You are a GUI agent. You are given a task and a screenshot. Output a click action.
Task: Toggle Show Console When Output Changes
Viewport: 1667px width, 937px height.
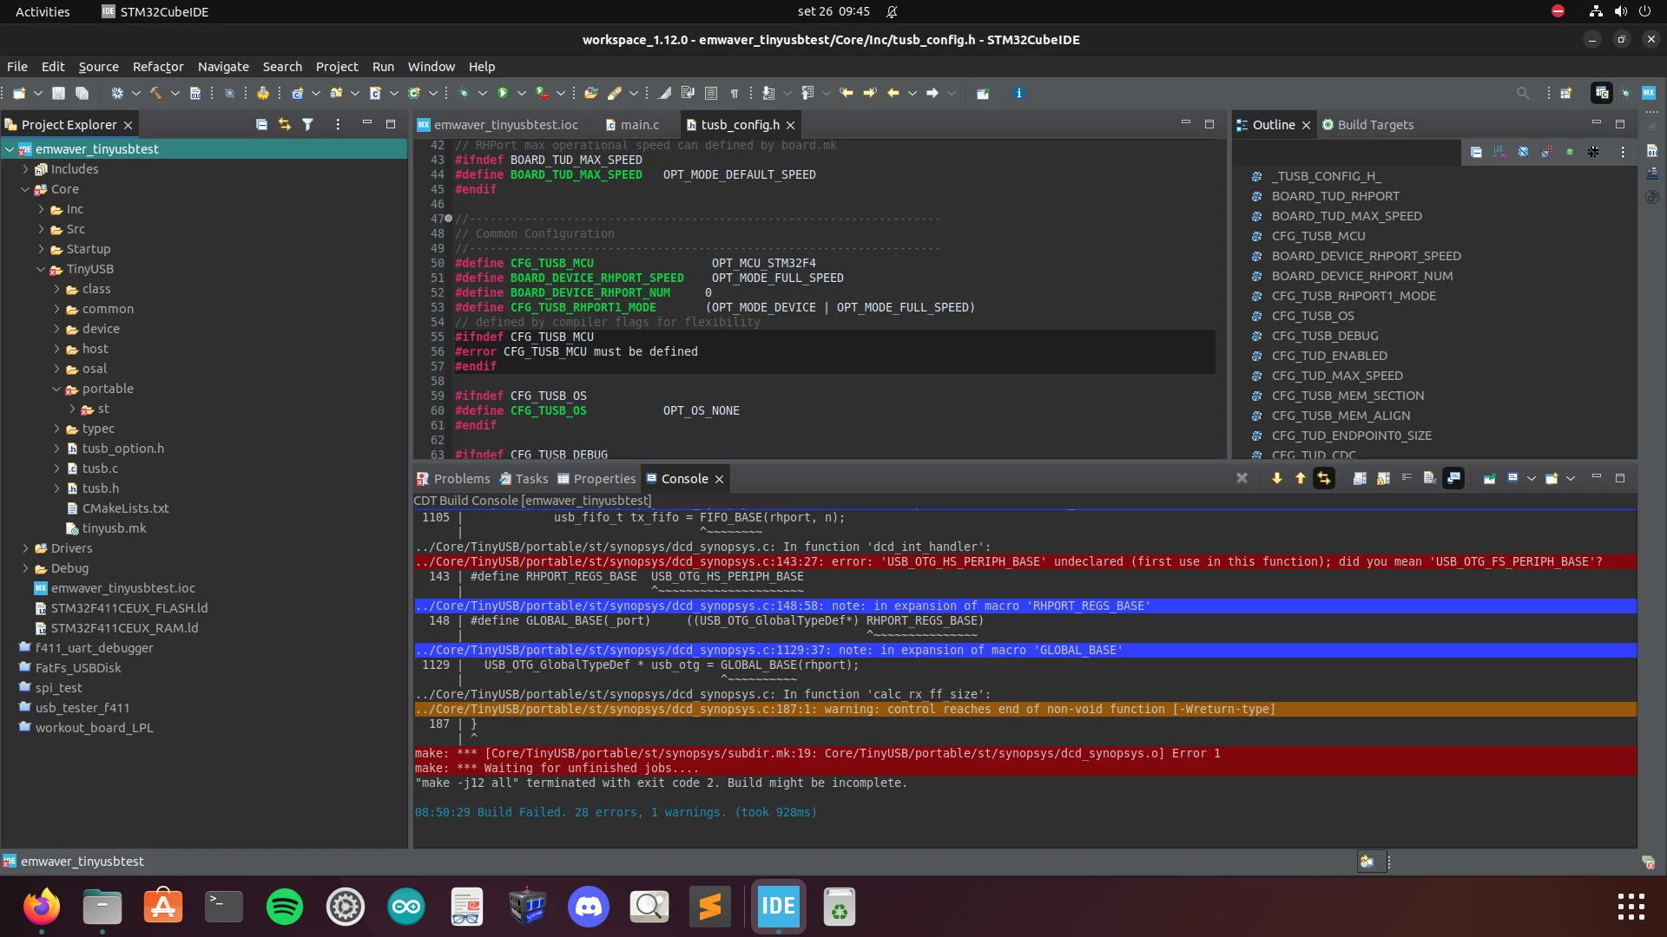coord(1453,478)
